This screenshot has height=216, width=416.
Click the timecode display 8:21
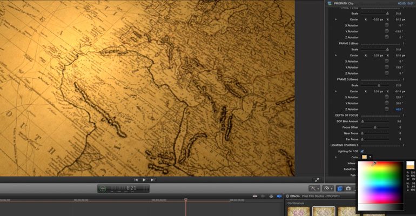[131, 188]
